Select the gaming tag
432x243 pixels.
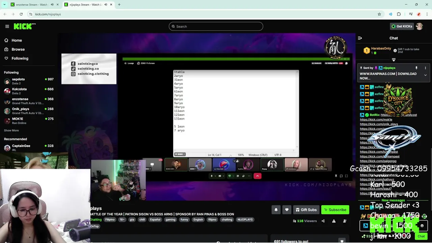(x=170, y=219)
